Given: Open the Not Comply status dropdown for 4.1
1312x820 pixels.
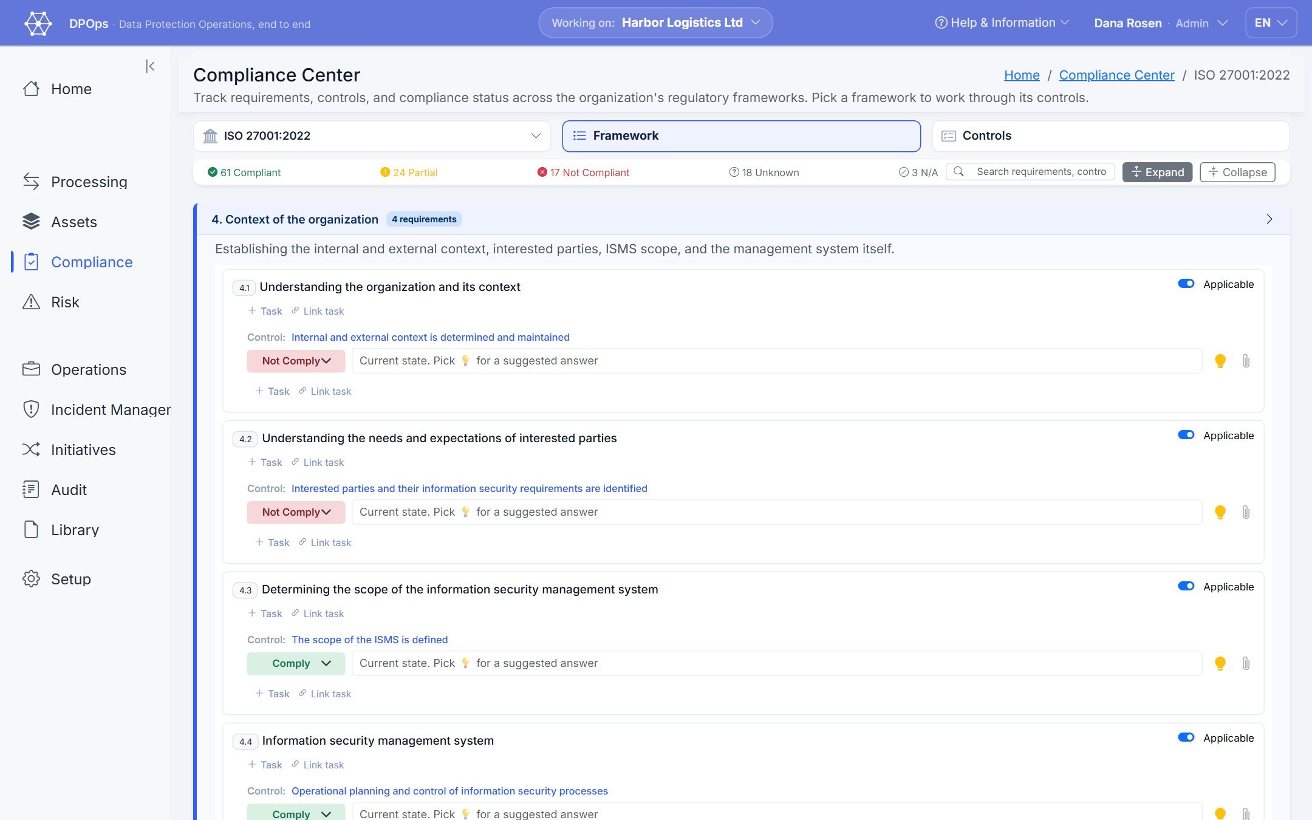Looking at the screenshot, I should pos(296,361).
